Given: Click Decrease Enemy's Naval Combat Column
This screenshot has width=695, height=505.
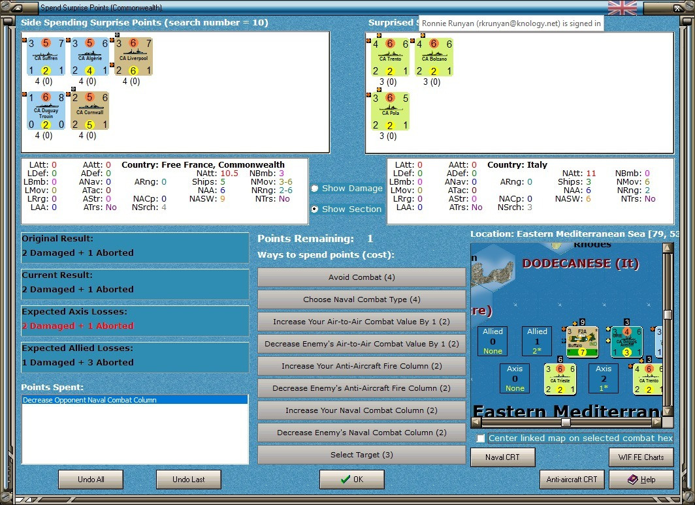Looking at the screenshot, I should [x=362, y=433].
